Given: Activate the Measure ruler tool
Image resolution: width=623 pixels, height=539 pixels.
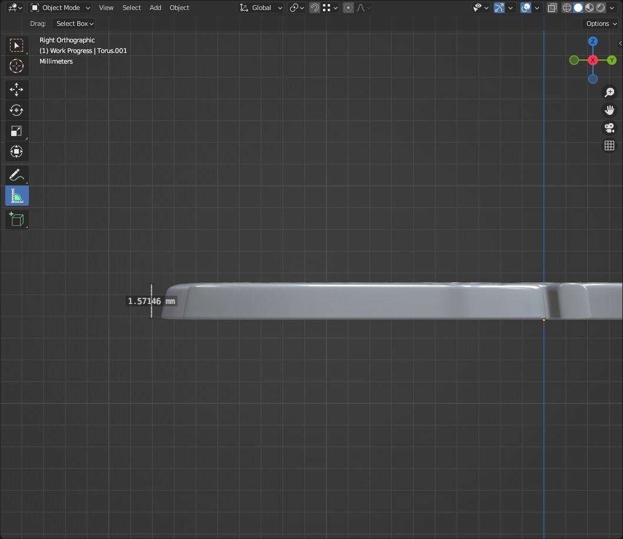Looking at the screenshot, I should (17, 196).
